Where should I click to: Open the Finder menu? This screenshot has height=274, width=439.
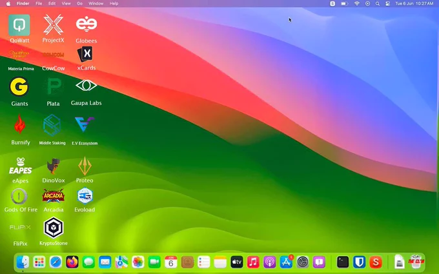coord(23,3)
